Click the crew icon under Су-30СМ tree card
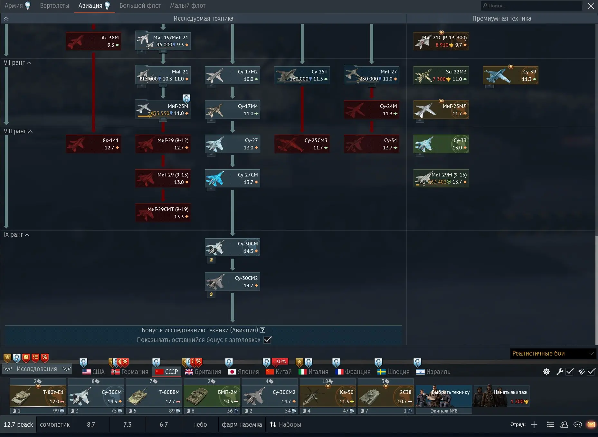The width and height of the screenshot is (598, 437). [211, 260]
